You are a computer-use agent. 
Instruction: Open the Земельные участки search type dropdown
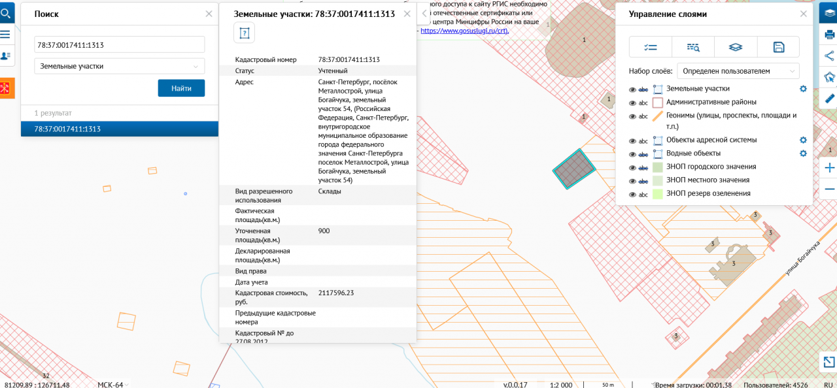tap(120, 66)
